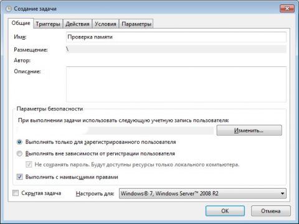Click the Создание задачи title text
Viewport: 299px width, 224px height.
coord(36,9)
